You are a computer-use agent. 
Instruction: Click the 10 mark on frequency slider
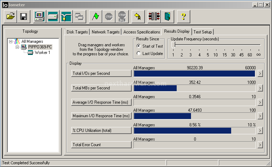pos(215,55)
